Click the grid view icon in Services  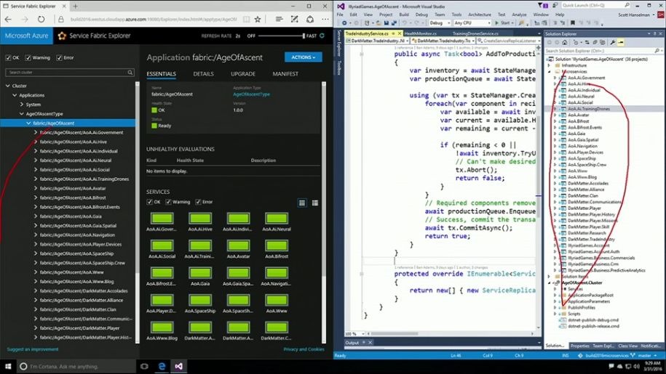coord(302,203)
